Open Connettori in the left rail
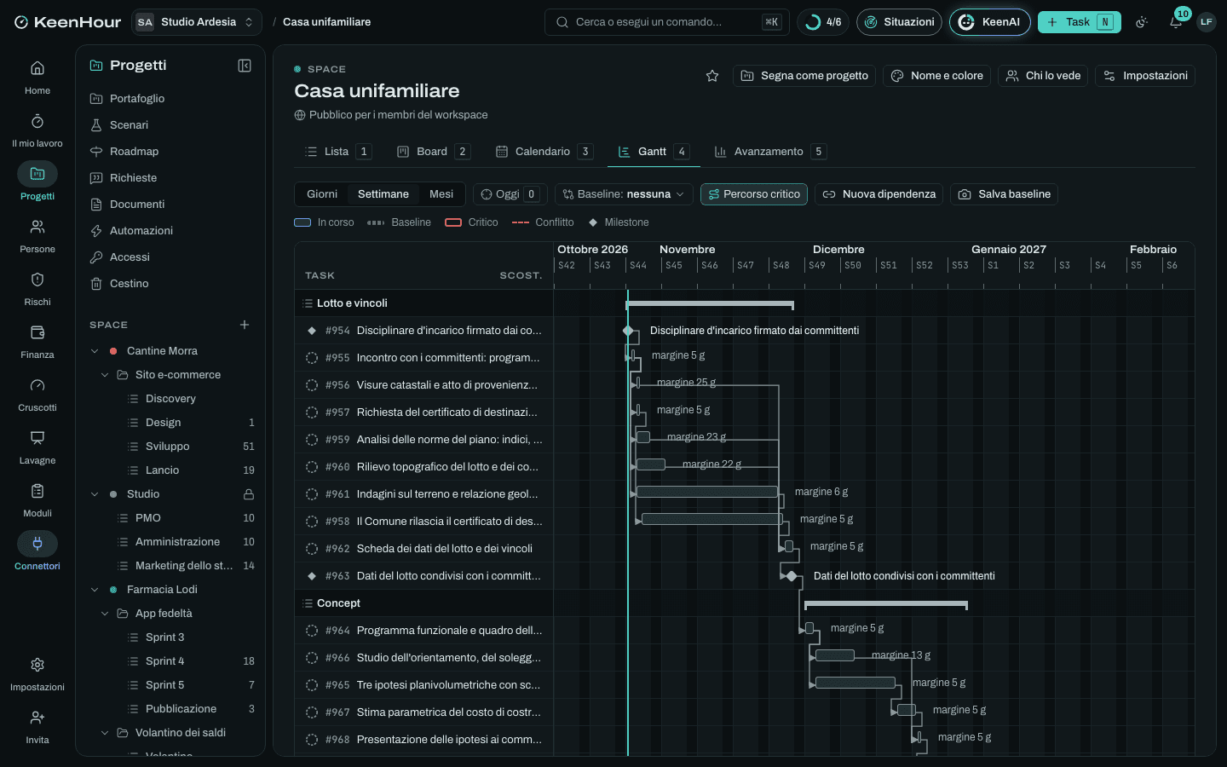The width and height of the screenshot is (1227, 767). tap(37, 552)
